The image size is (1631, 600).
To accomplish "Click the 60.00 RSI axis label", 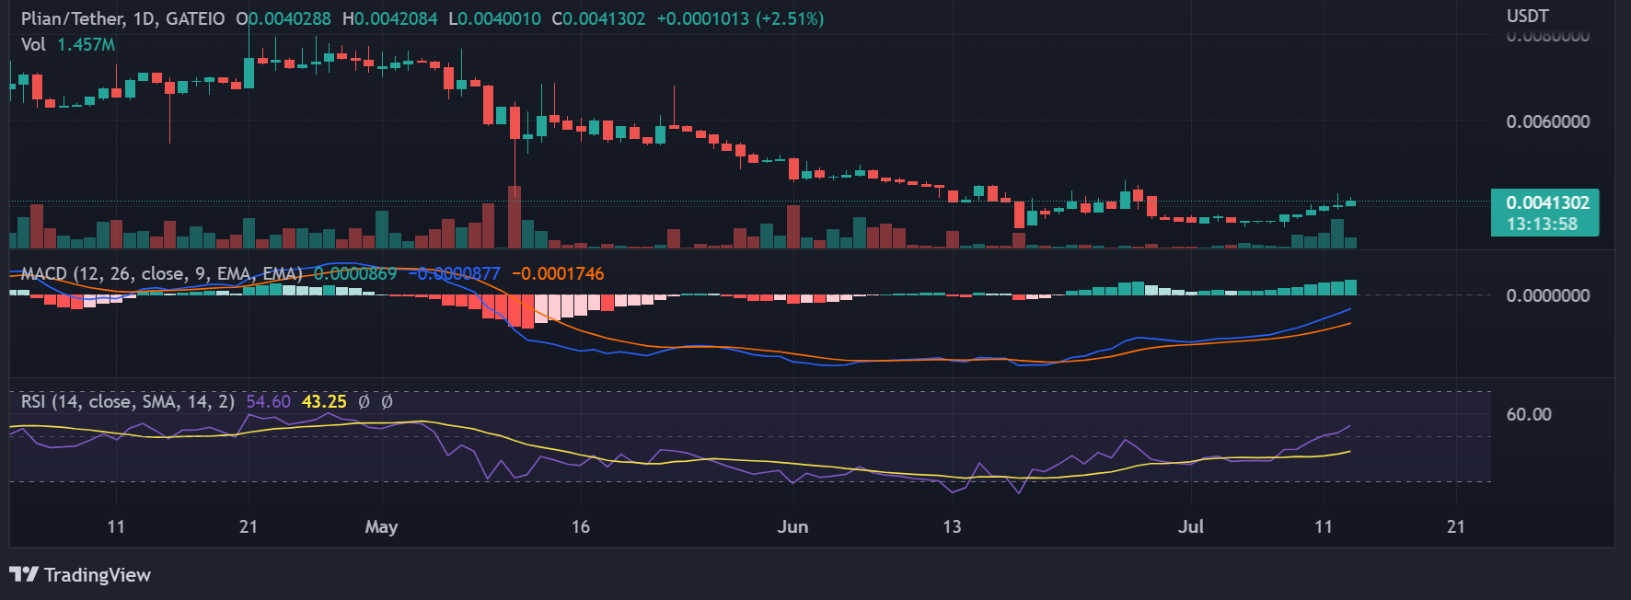I will click(x=1529, y=414).
